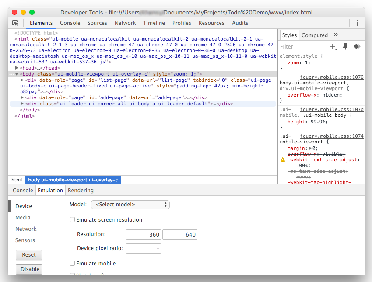Open the DevTools three-dot menu

click(357, 23)
